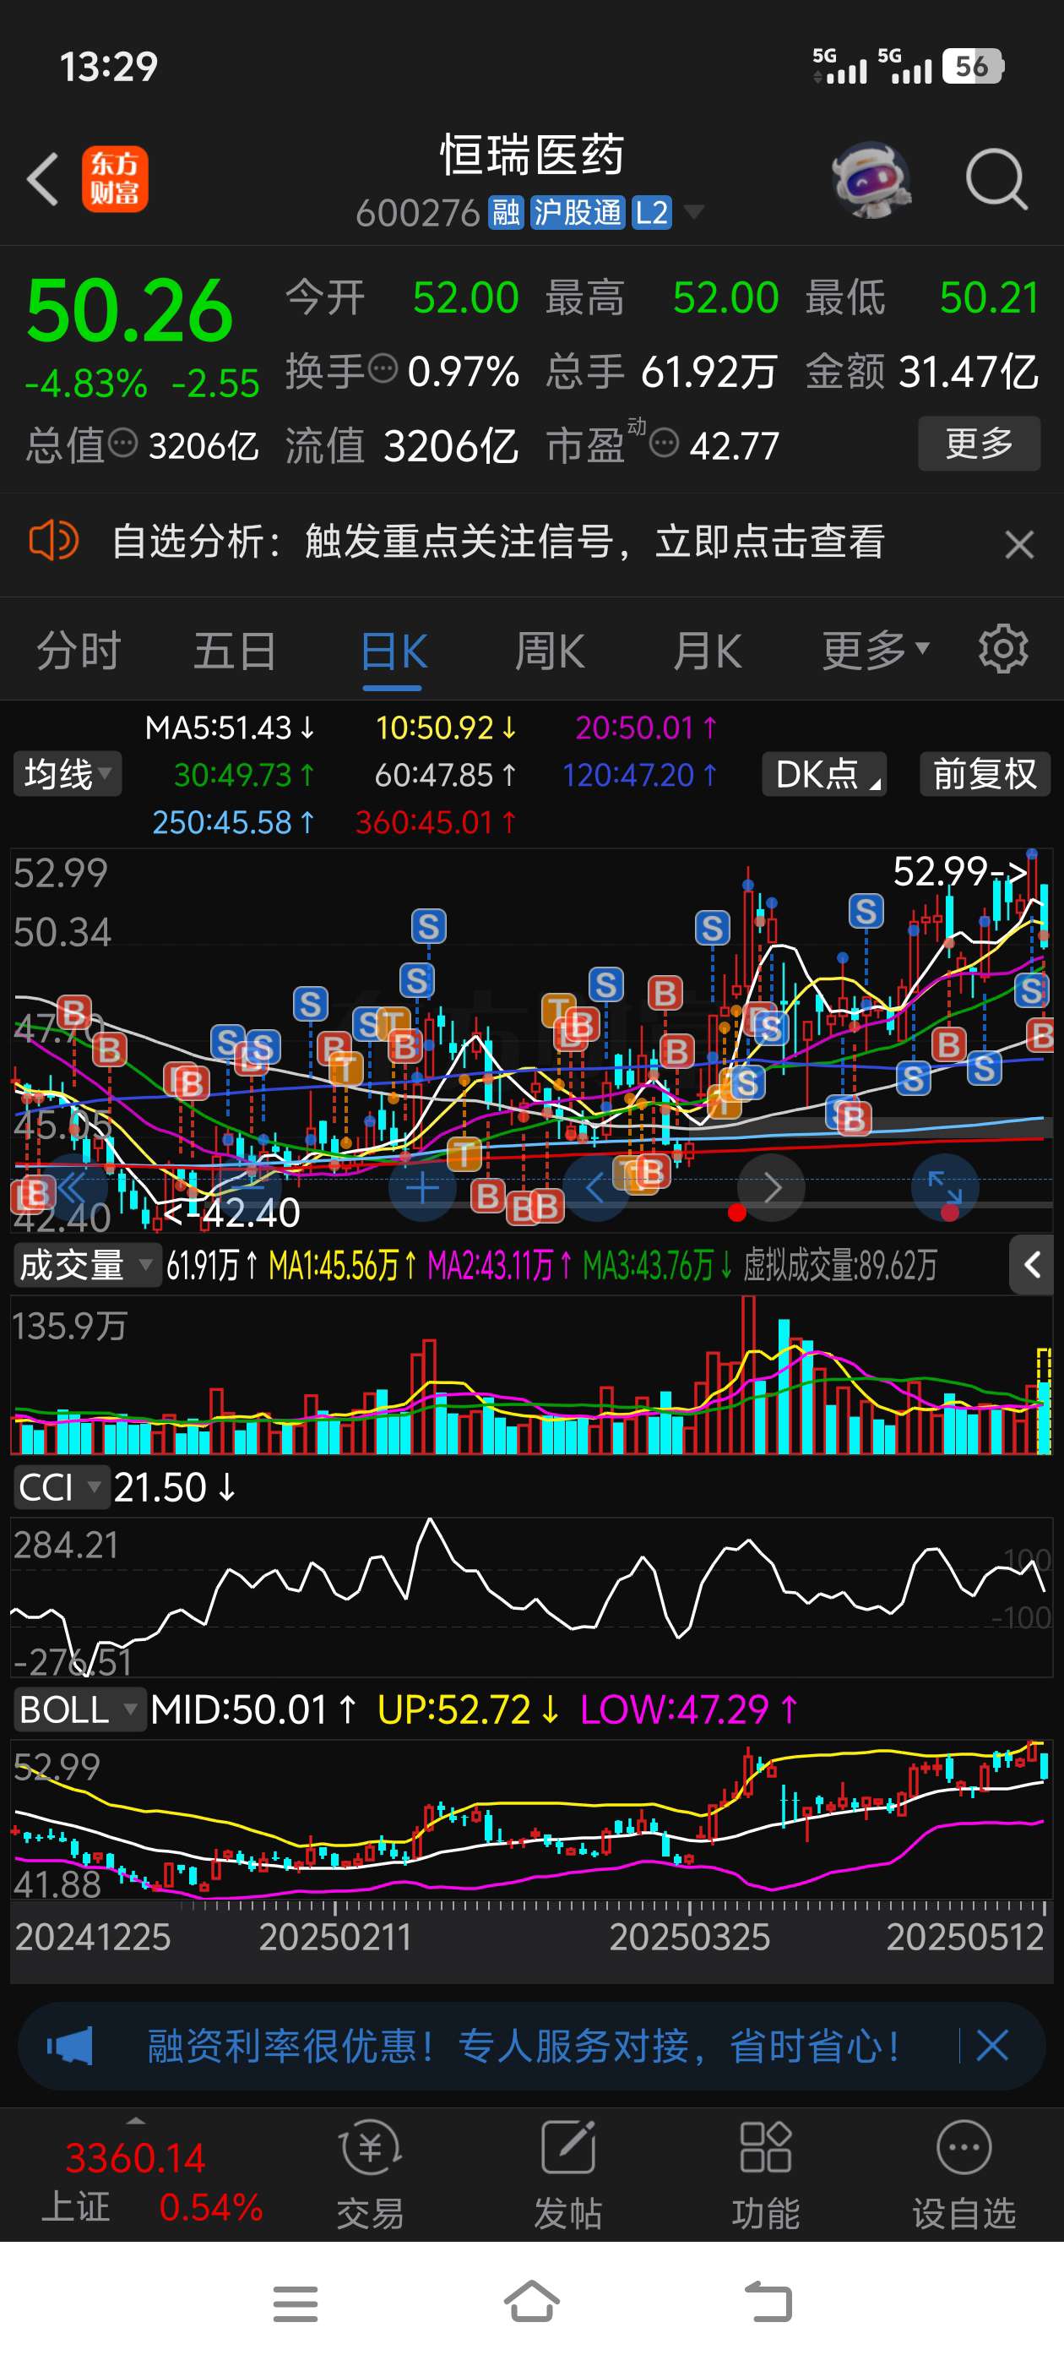Switch to the 月K tab
The image size is (1064, 2366).
707,651
